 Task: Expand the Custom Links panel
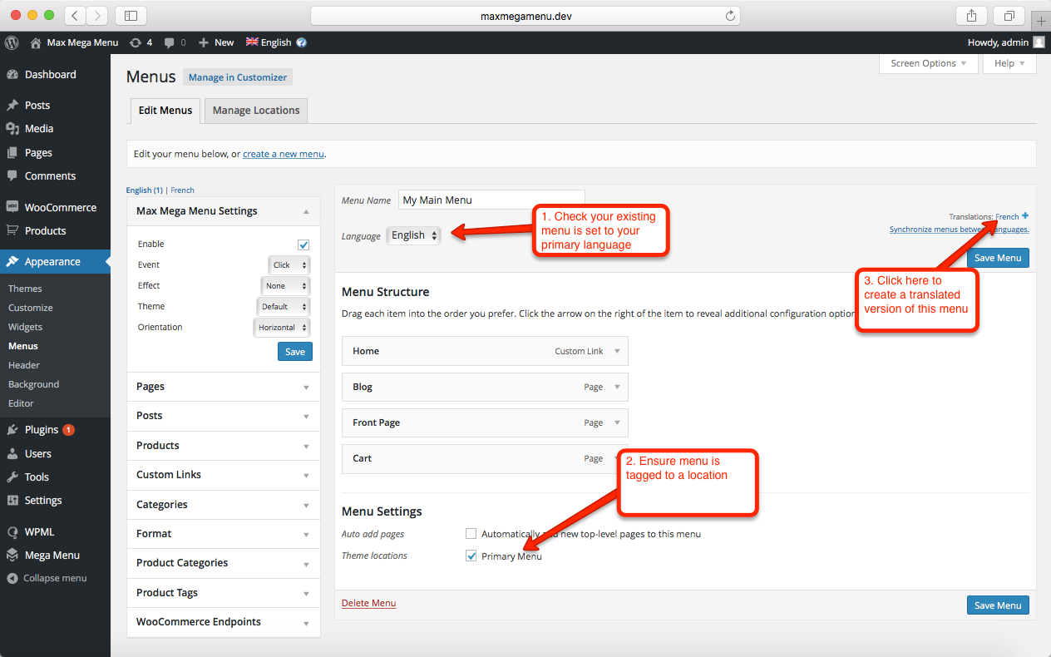[223, 475]
